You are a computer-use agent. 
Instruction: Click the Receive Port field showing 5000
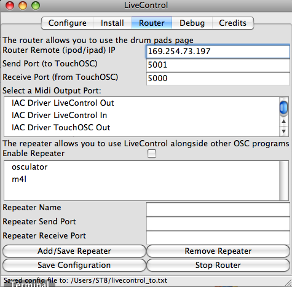[x=218, y=79]
